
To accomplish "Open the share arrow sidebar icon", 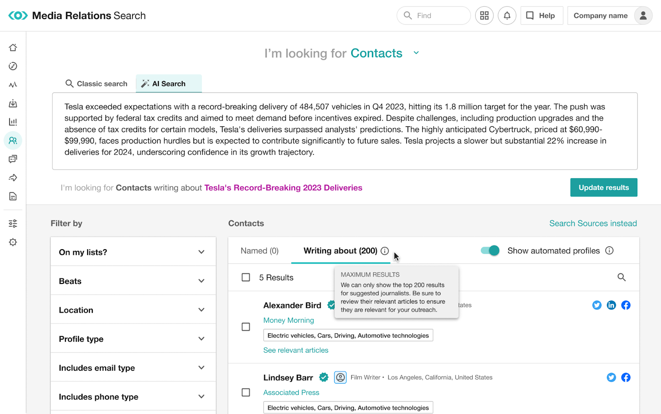I will click(13, 178).
